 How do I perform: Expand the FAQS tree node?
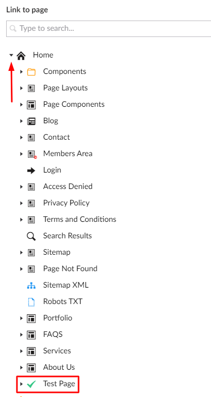click(21, 335)
